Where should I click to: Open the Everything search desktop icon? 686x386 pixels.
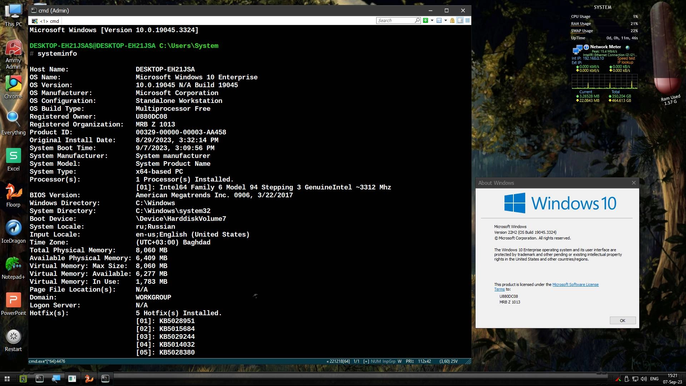(13, 123)
